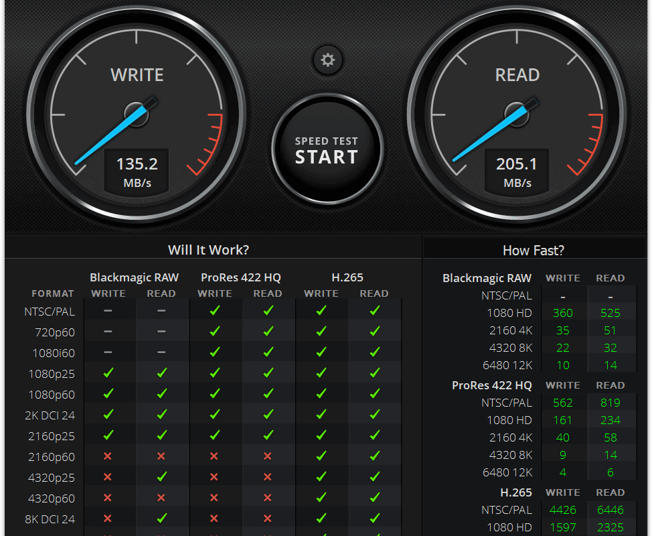Screen dimensions: 652x536
Task: Click the red X for 8K DCI 24 Blackmagic RAW write
Action: pyautogui.click(x=108, y=519)
